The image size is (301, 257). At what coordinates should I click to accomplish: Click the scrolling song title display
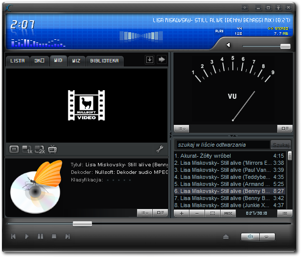[x=222, y=20]
